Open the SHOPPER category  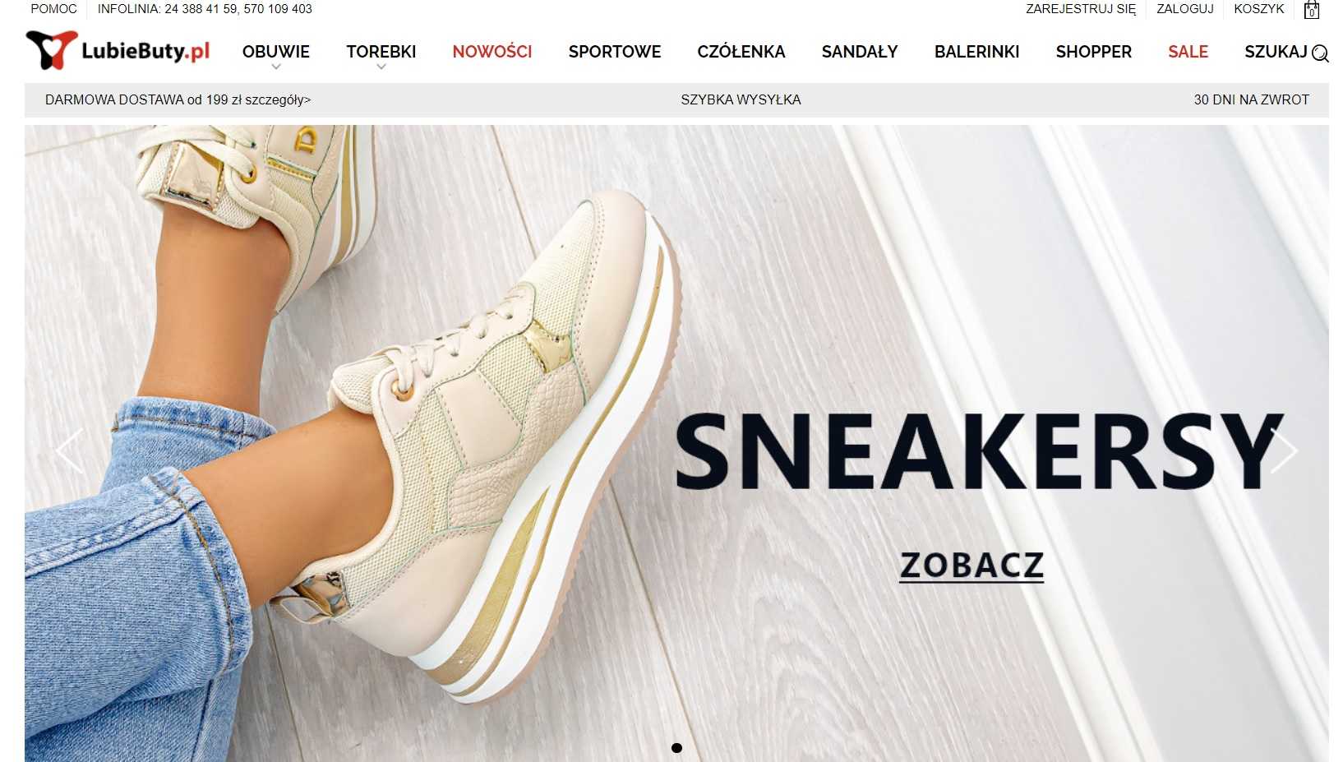click(1094, 52)
